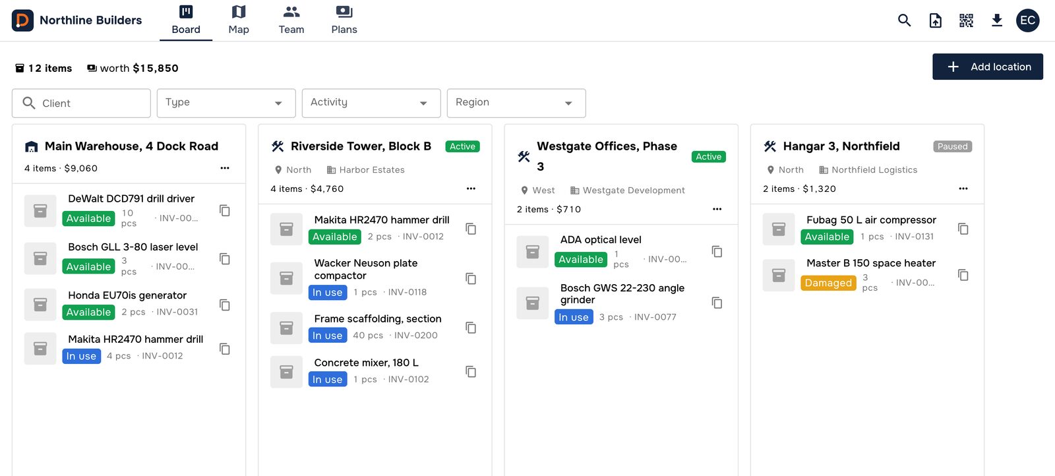Image resolution: width=1055 pixels, height=476 pixels.
Task: Open Riverside Tower more options menu
Action: tap(471, 189)
